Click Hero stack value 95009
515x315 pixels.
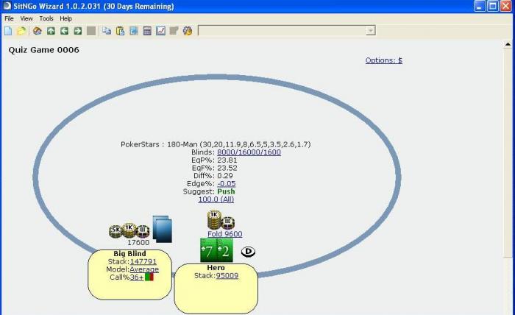(x=227, y=275)
